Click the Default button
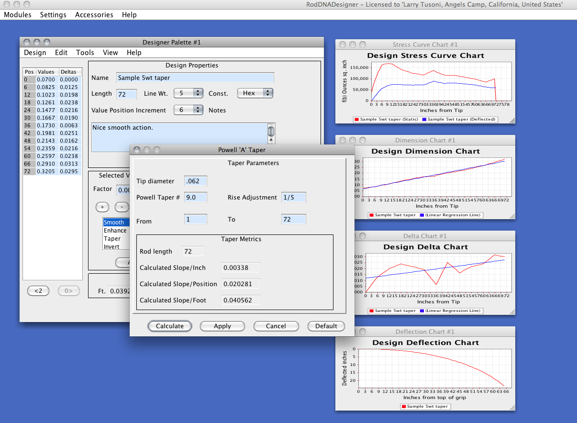577x423 pixels. [x=326, y=326]
